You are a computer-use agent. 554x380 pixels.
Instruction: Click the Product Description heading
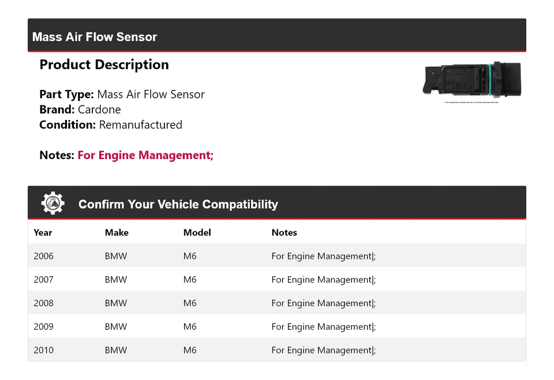click(x=104, y=65)
